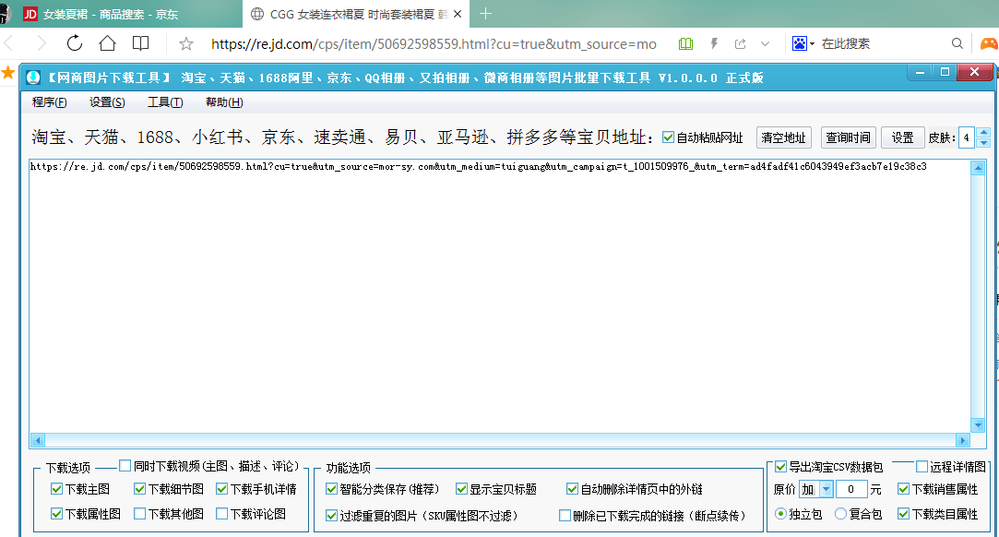Toggle the 自动粘贴网址 checkbox
The height and width of the screenshot is (537, 999).
pyautogui.click(x=669, y=137)
